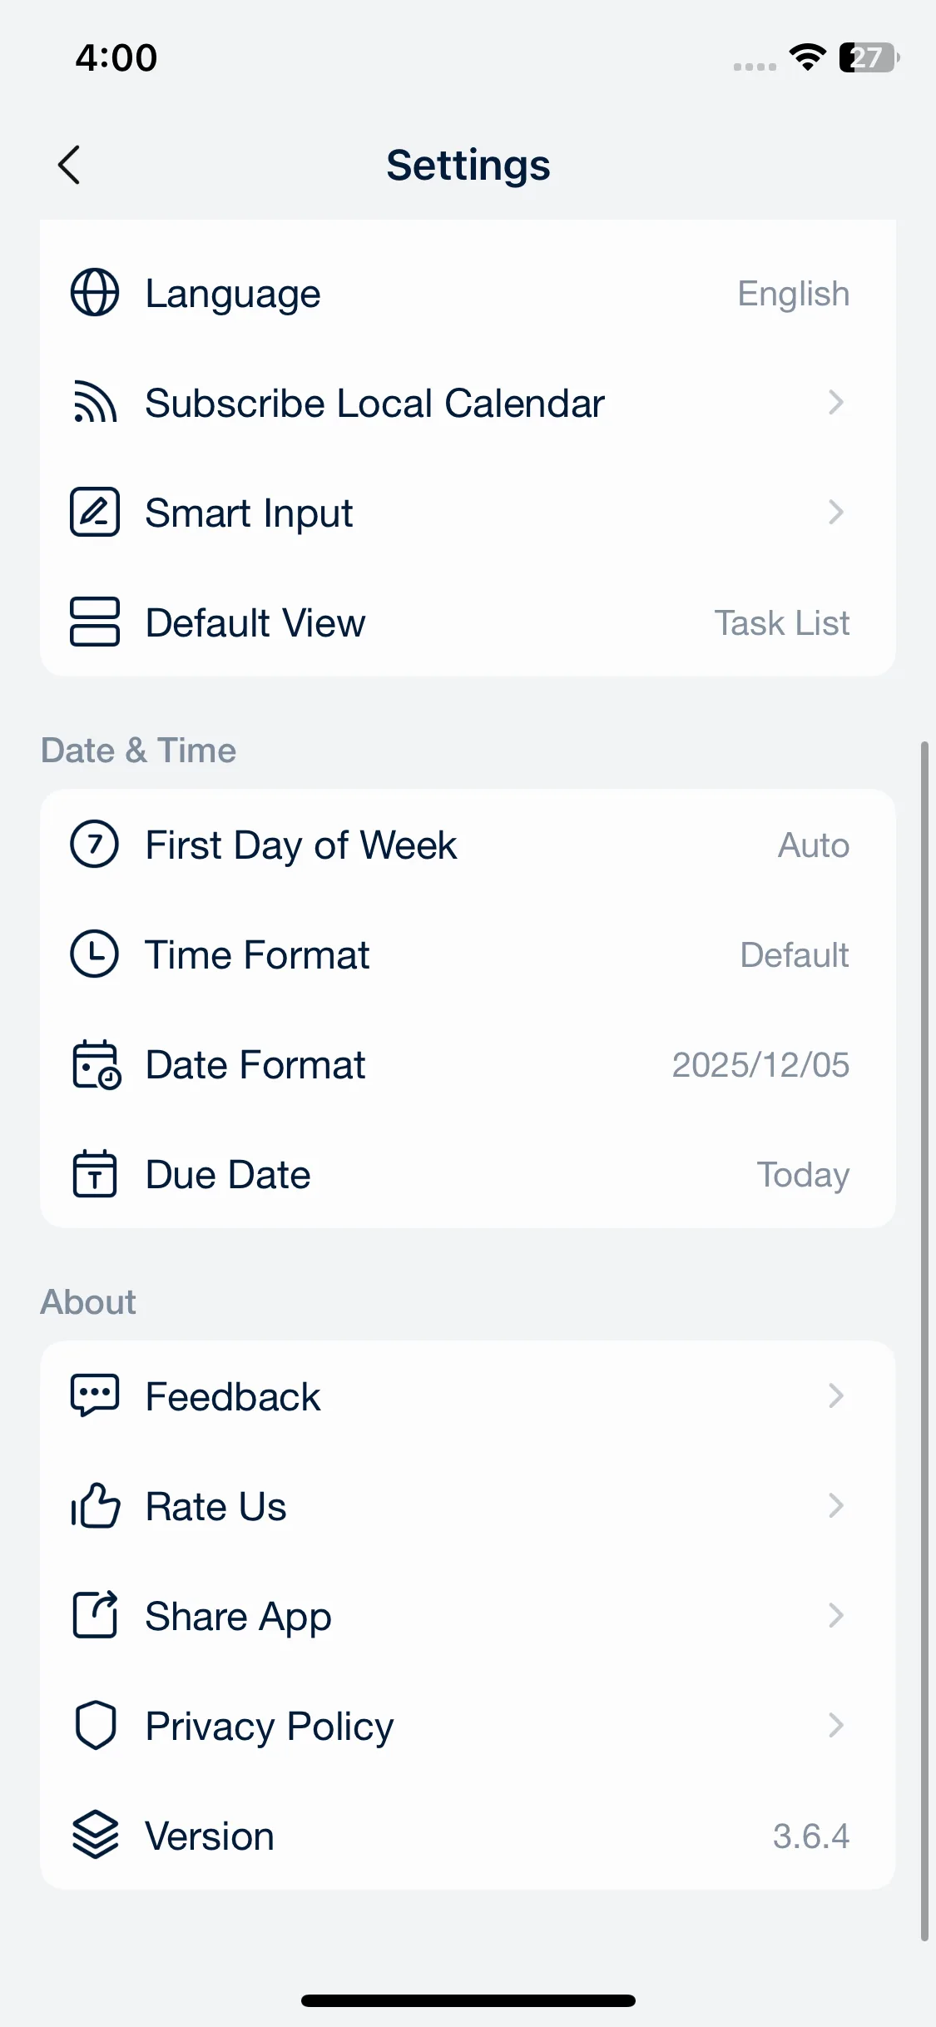Screen dimensions: 936x2027
Task: Tap the Version 3.6.4 row
Action: click(x=468, y=1836)
